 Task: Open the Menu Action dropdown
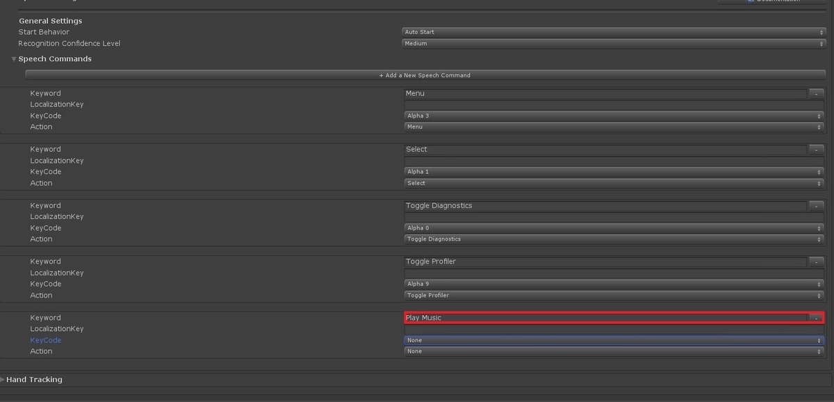[614, 127]
